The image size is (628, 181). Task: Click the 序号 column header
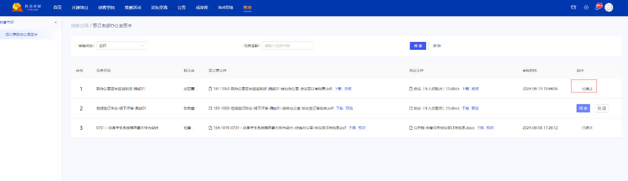[x=80, y=71]
